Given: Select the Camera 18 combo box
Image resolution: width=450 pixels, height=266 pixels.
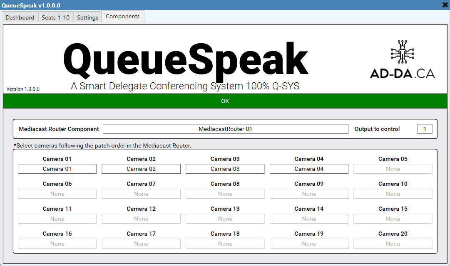Looking at the screenshot, I should pos(225,244).
